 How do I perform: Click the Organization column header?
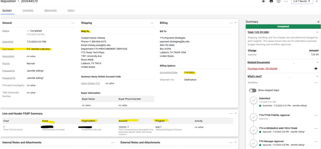click(x=88, y=121)
